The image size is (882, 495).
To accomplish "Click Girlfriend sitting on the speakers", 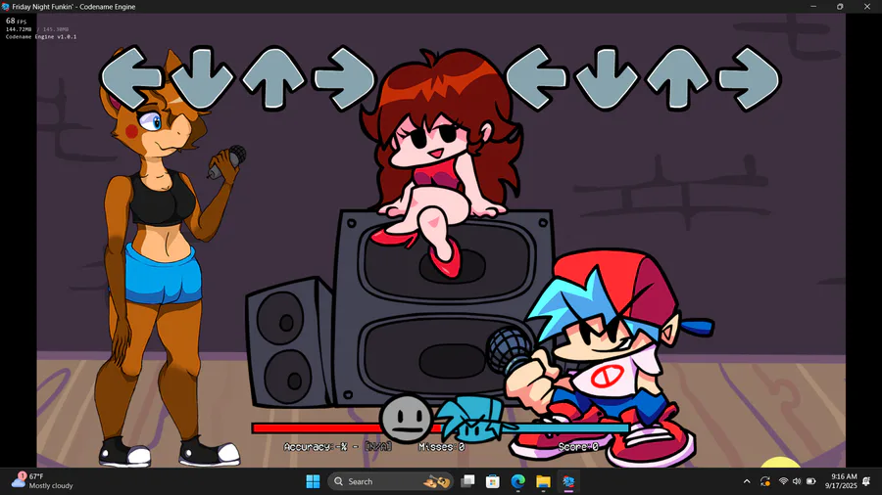I will pos(442,162).
